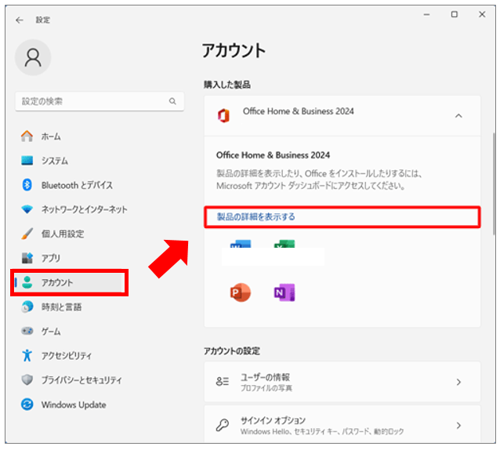Click the gaming controller icon
Viewport: 500px width, 450px height.
click(x=27, y=331)
